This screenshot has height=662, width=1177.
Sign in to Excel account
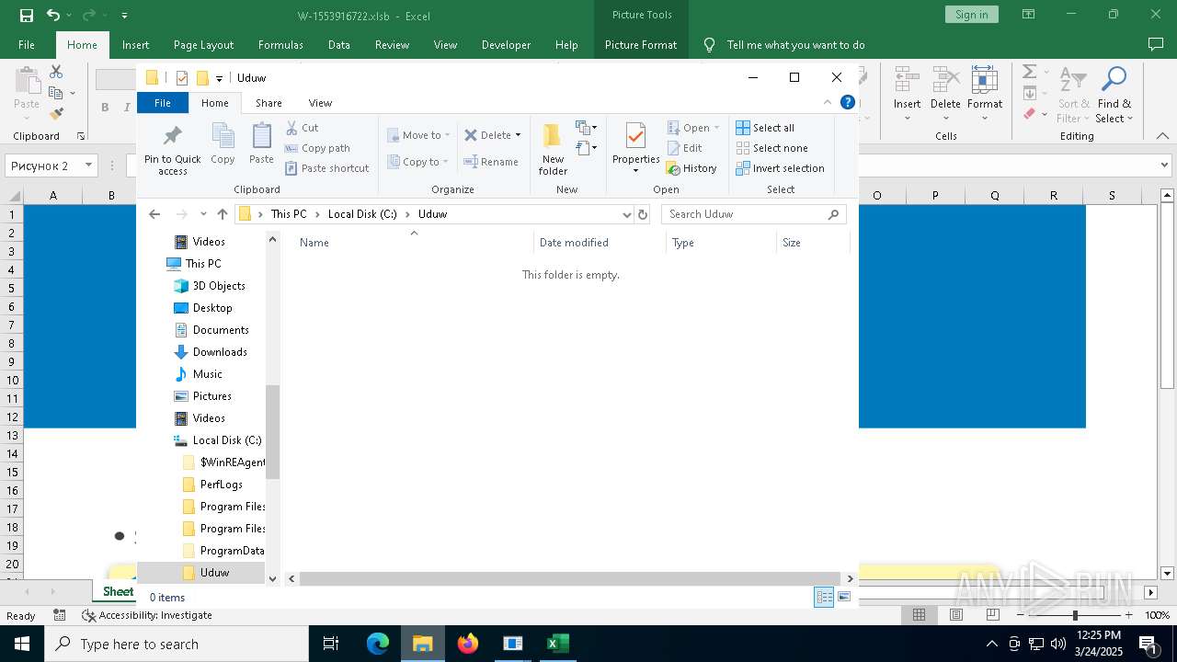pos(971,15)
